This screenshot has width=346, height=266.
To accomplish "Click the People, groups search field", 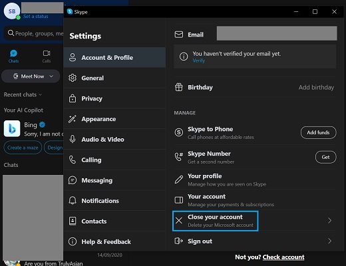I will (35, 33).
